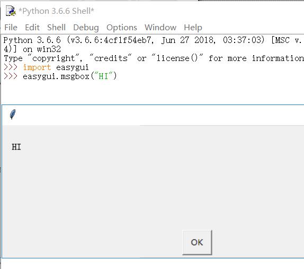
Task: Click the Type "copyright" information line
Action: click(x=154, y=58)
